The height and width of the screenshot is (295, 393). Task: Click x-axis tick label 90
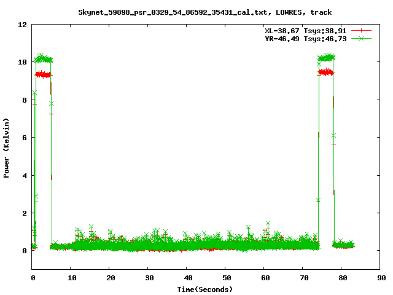(381, 278)
